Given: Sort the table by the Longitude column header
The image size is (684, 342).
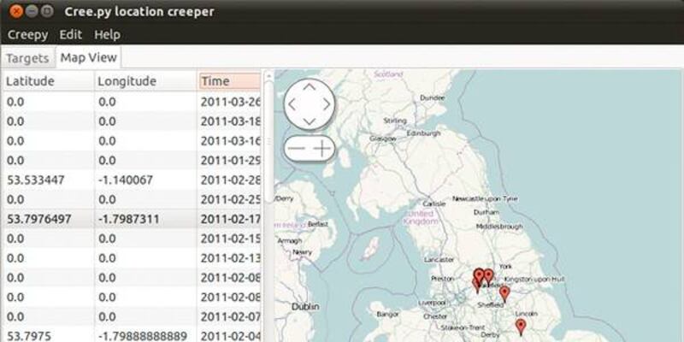Looking at the screenshot, I should [x=145, y=81].
